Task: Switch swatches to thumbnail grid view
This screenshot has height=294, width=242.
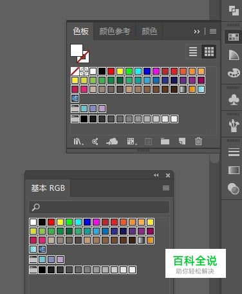Action: coord(209,52)
